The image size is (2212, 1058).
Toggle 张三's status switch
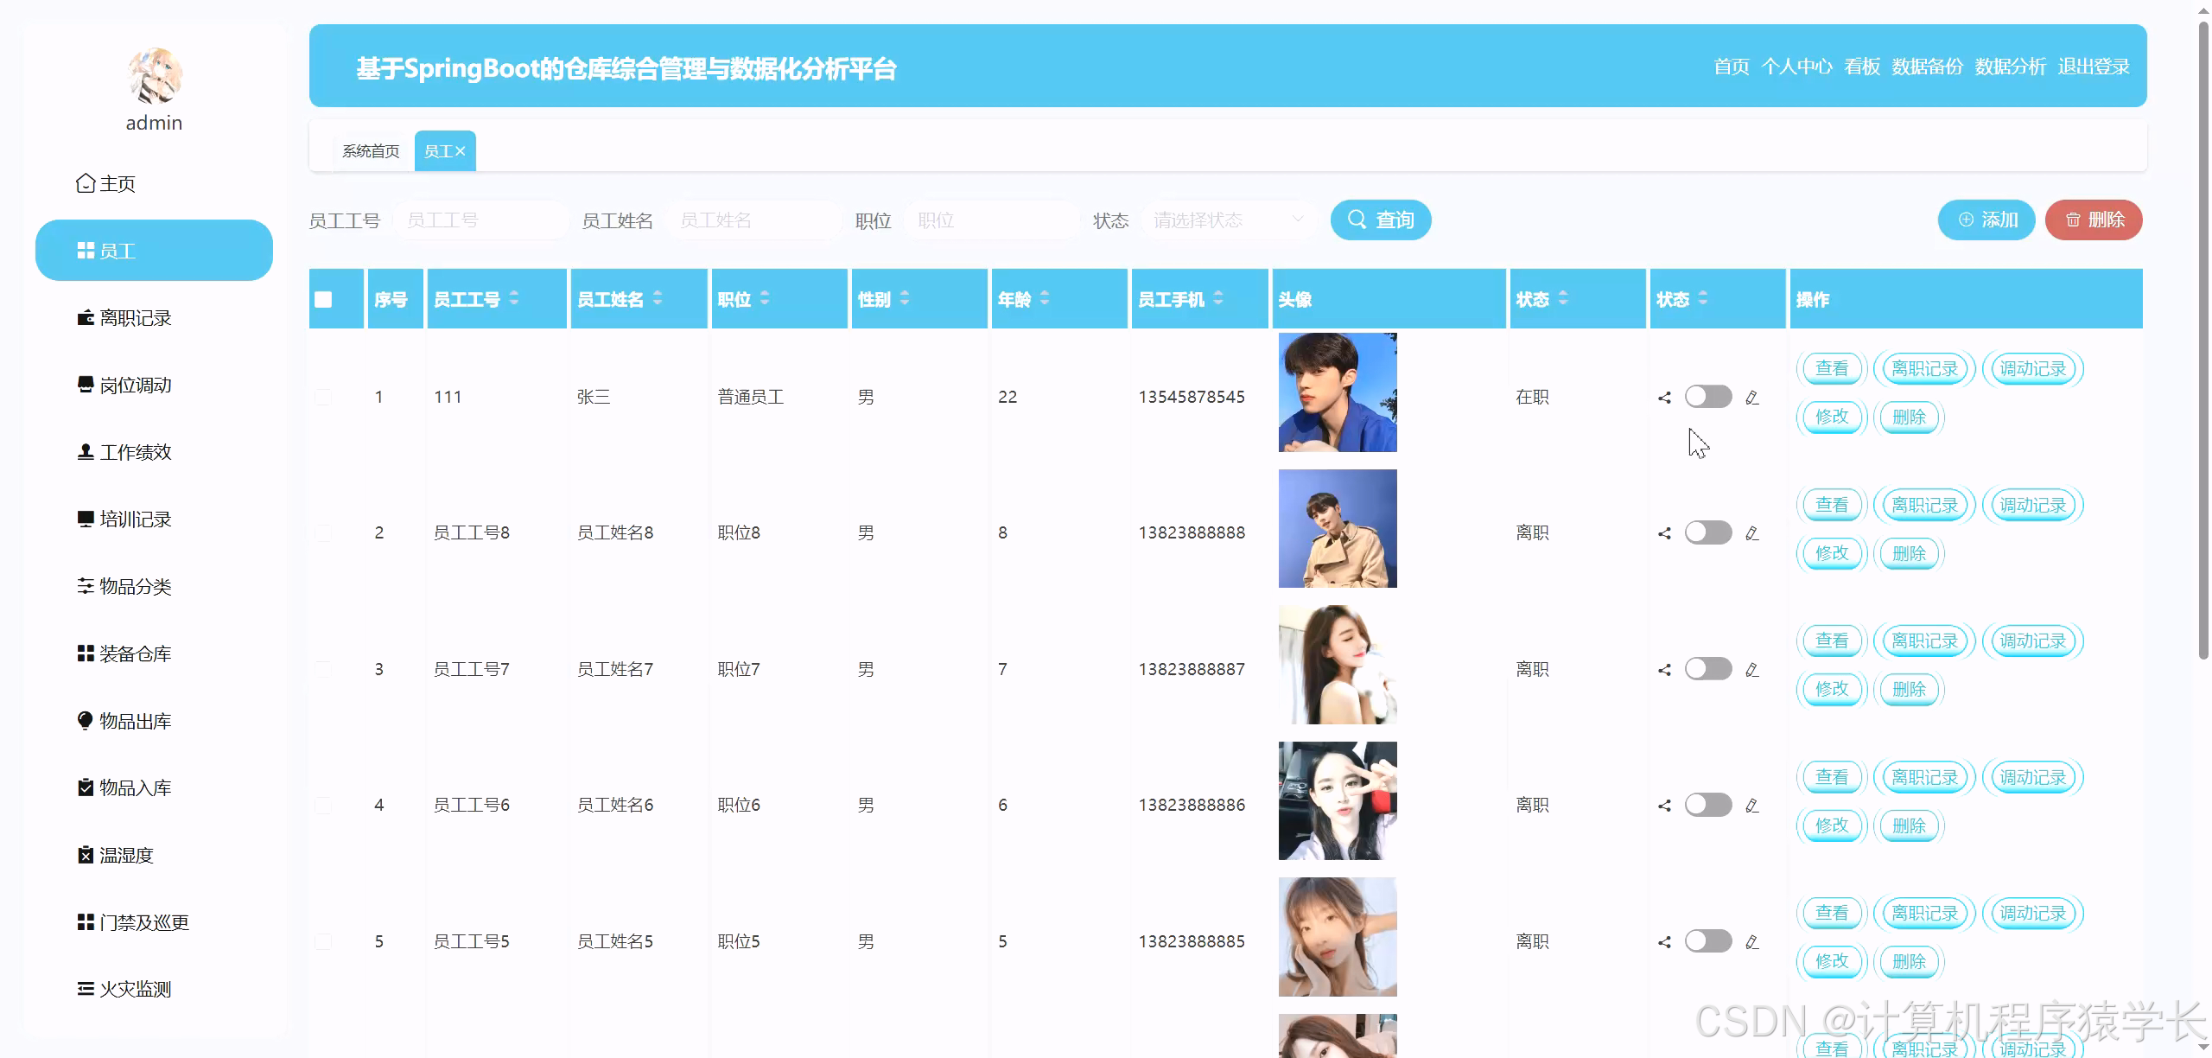tap(1708, 397)
